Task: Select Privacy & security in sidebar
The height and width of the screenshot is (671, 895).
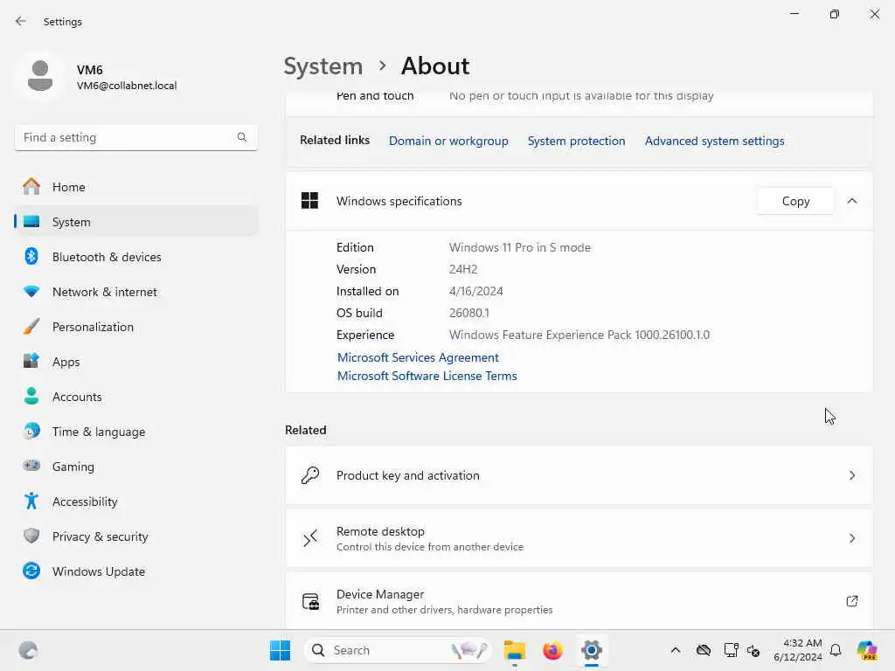Action: (x=135, y=536)
